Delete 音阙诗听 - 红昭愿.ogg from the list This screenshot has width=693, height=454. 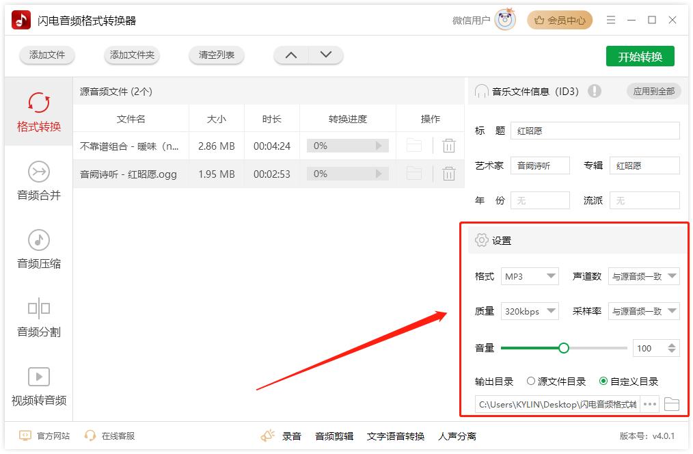[x=448, y=174]
